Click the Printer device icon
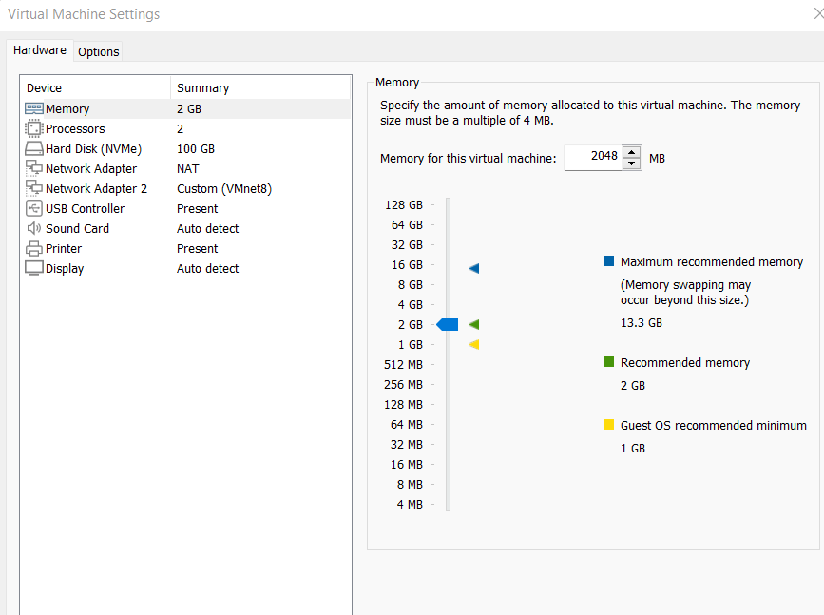 click(x=34, y=248)
